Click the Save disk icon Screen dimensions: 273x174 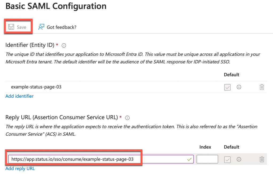(x=11, y=27)
